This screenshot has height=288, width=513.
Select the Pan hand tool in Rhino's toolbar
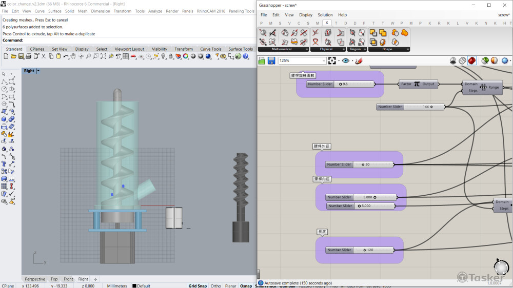(x=73, y=56)
